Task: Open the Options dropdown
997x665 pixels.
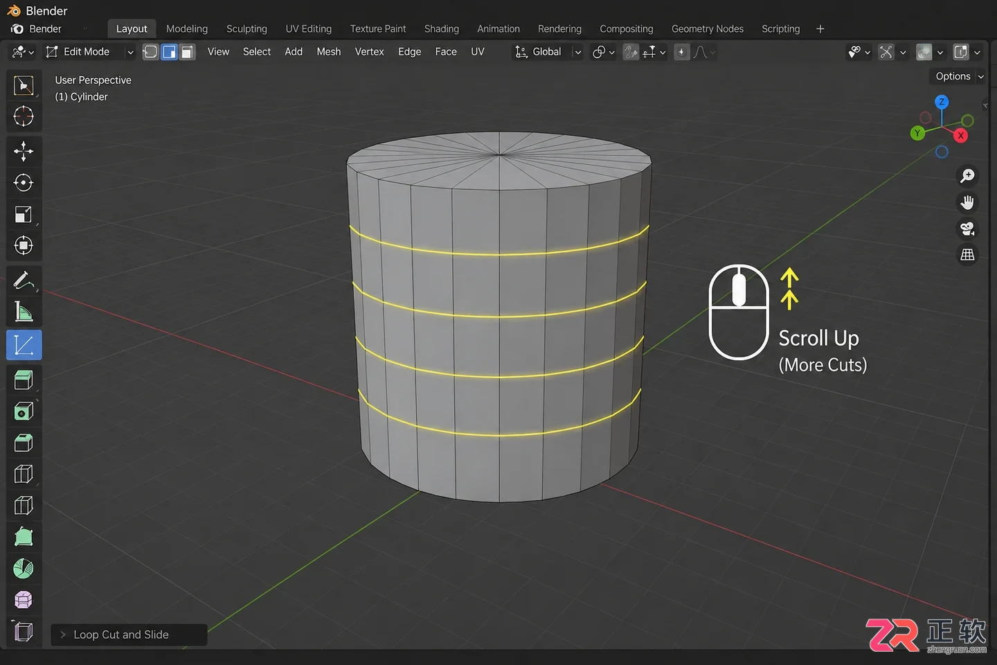Action: tap(959, 76)
